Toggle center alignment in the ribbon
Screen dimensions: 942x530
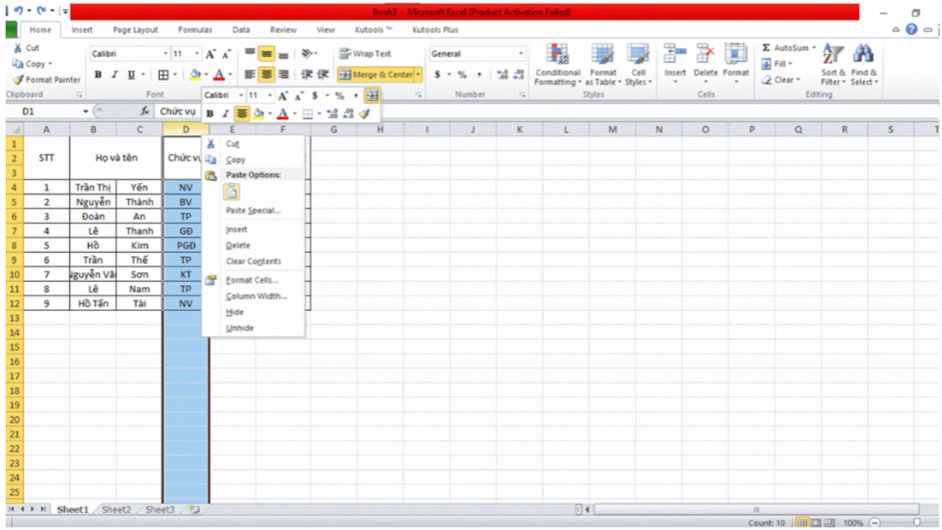pyautogui.click(x=267, y=75)
